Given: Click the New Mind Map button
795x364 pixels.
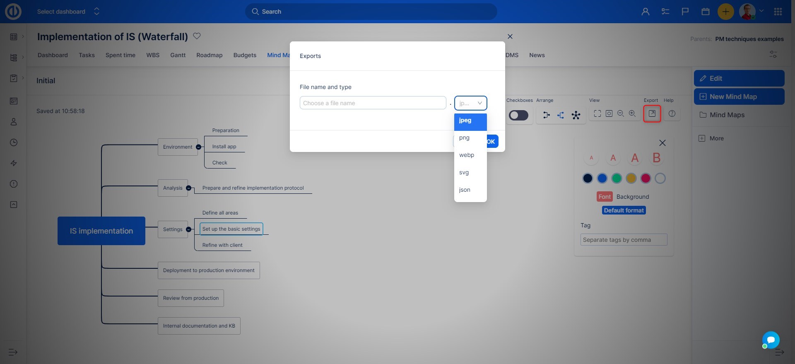Looking at the screenshot, I should pos(739,96).
